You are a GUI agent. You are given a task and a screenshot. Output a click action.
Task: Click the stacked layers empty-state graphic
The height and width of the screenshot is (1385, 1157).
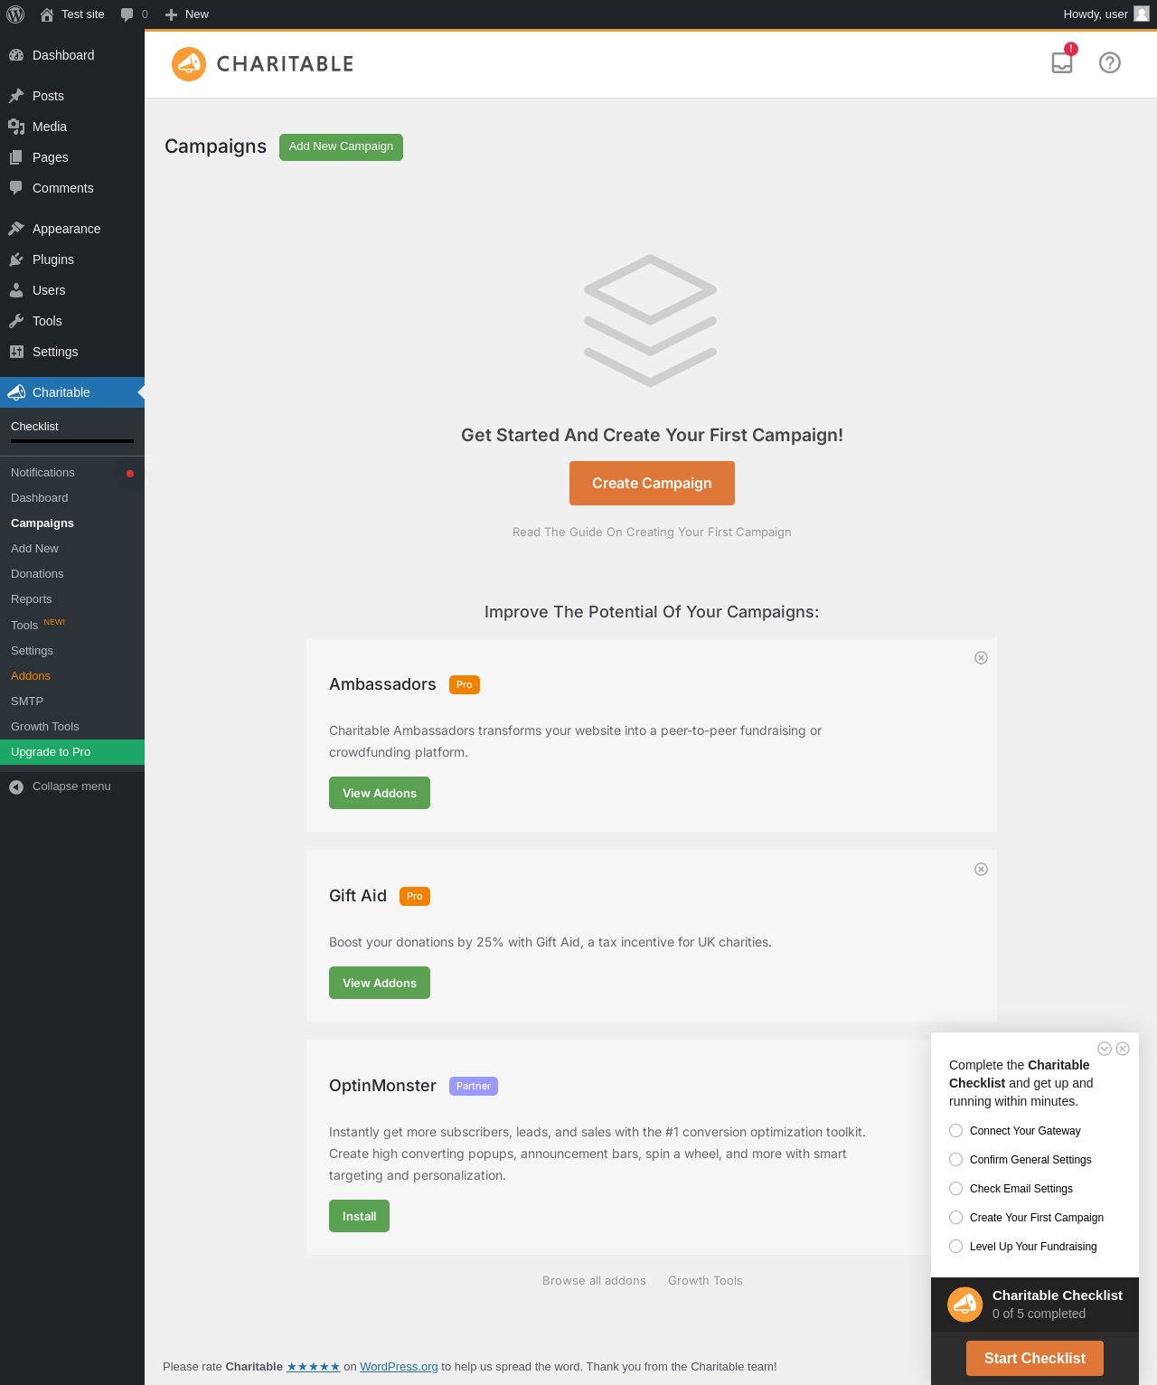(x=651, y=321)
